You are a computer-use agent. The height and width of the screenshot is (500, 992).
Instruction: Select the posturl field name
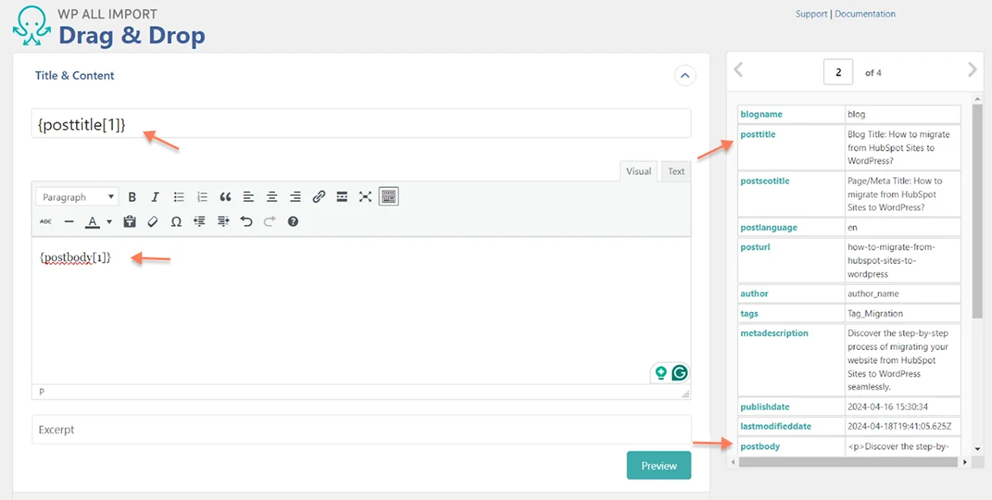coord(755,247)
